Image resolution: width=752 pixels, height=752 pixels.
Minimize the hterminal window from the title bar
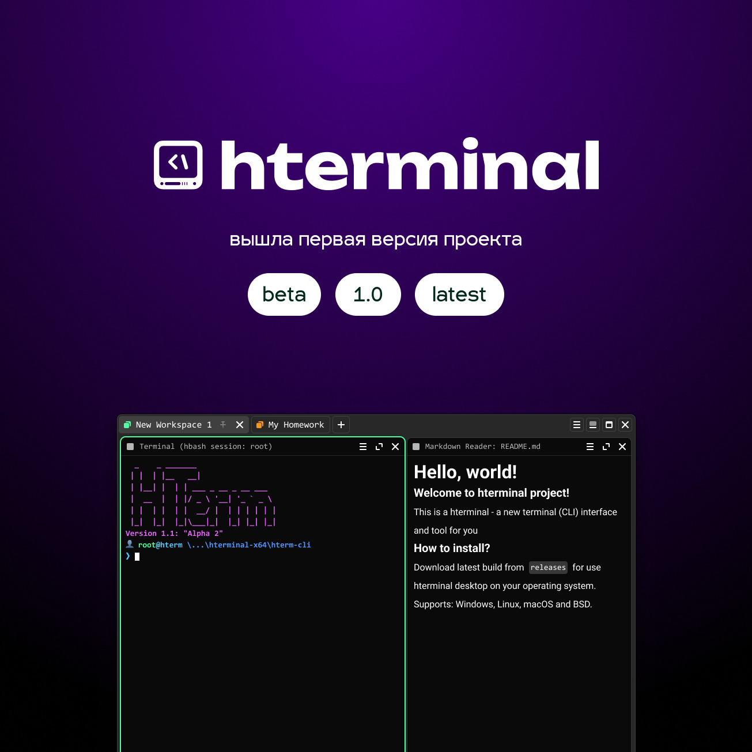(593, 425)
